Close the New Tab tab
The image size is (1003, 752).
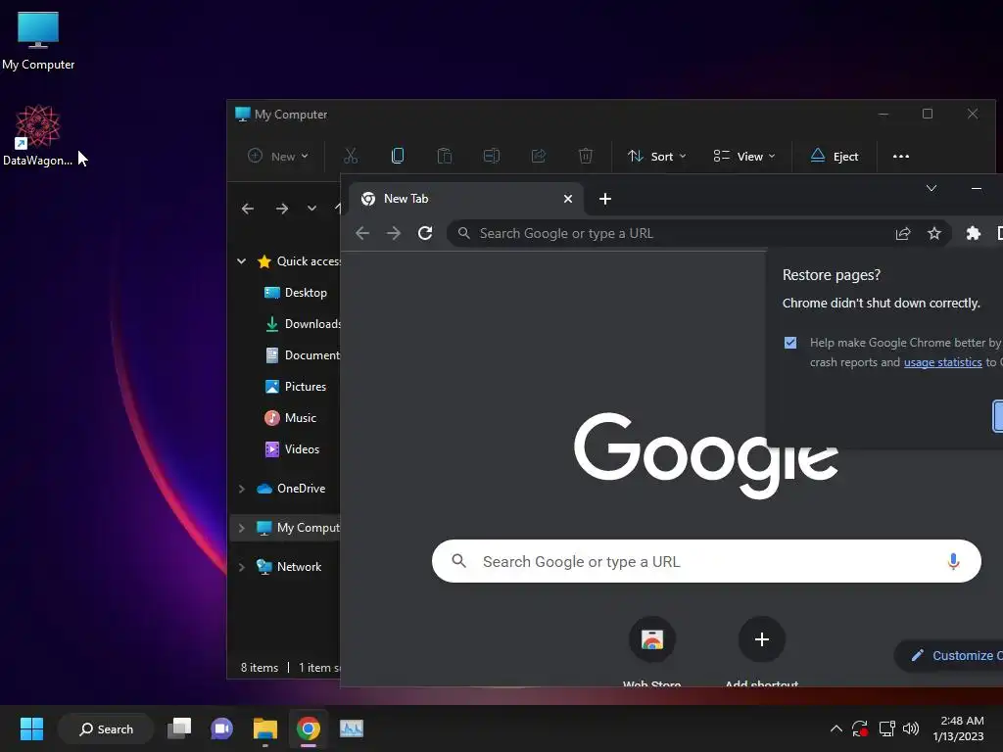[x=567, y=199]
